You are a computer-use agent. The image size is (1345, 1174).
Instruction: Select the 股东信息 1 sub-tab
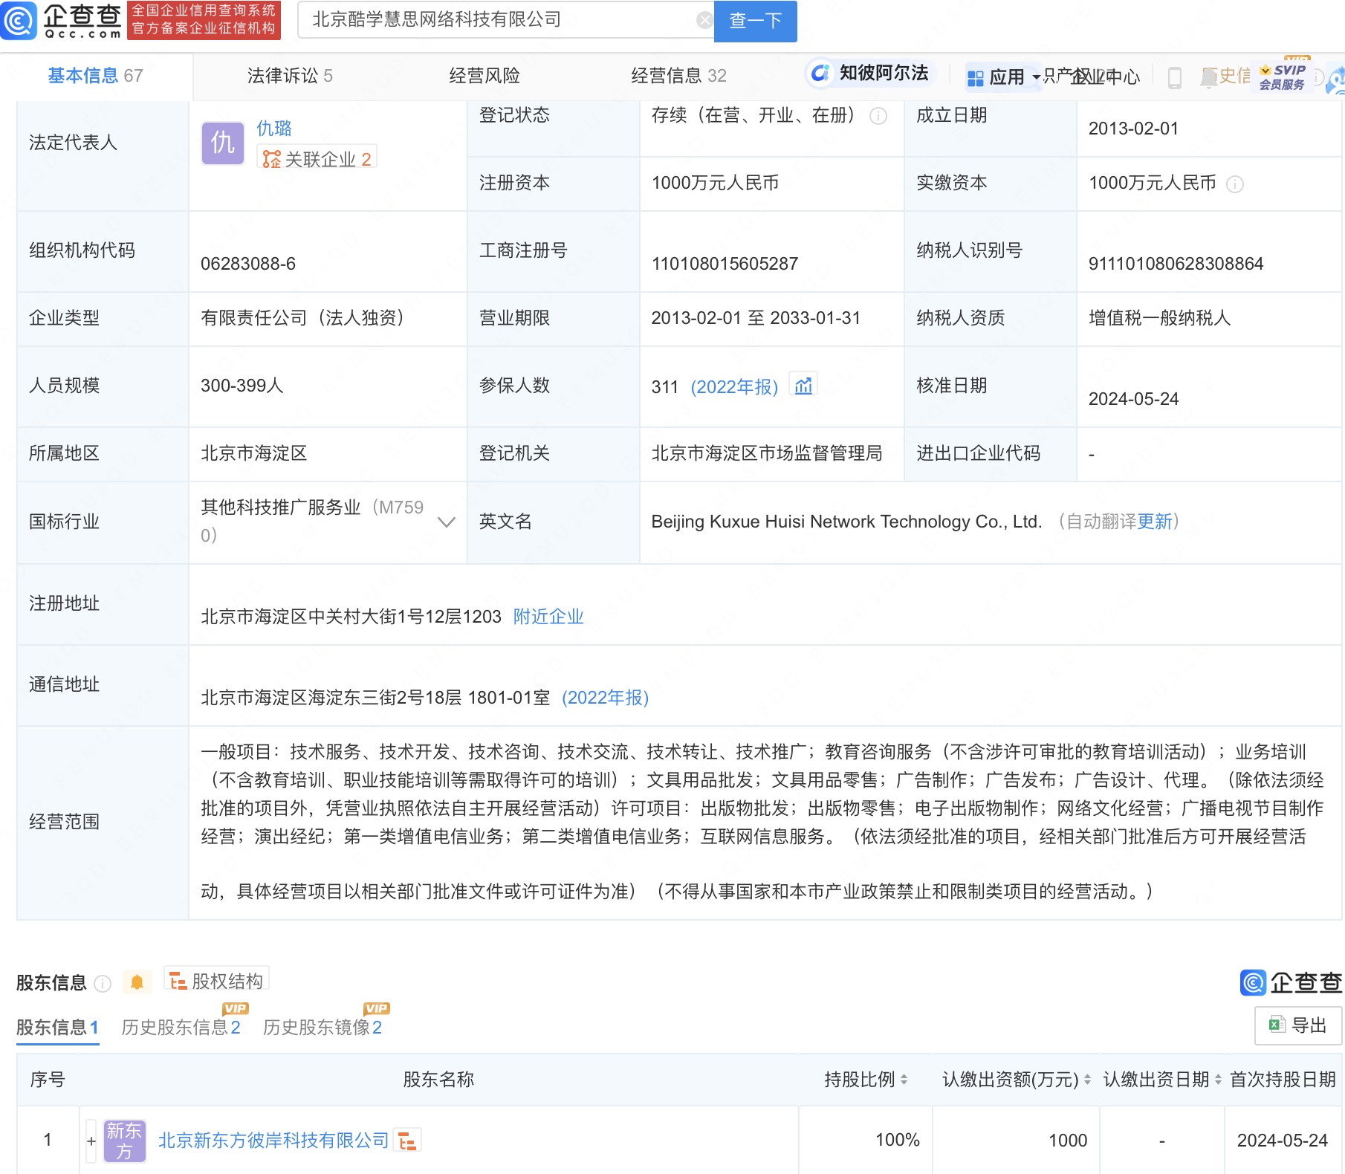(x=57, y=1028)
